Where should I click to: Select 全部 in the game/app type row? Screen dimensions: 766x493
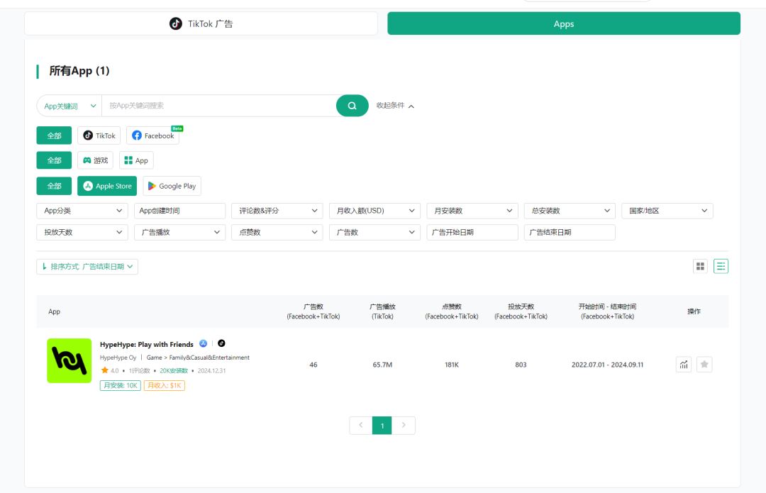click(x=54, y=160)
